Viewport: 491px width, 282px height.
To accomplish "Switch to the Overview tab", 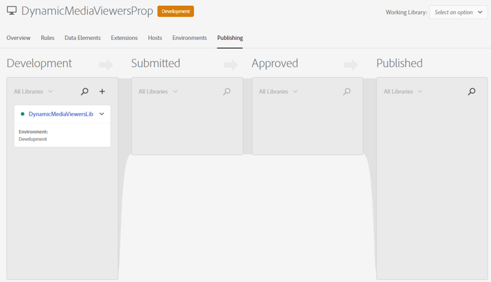I will click(x=18, y=38).
